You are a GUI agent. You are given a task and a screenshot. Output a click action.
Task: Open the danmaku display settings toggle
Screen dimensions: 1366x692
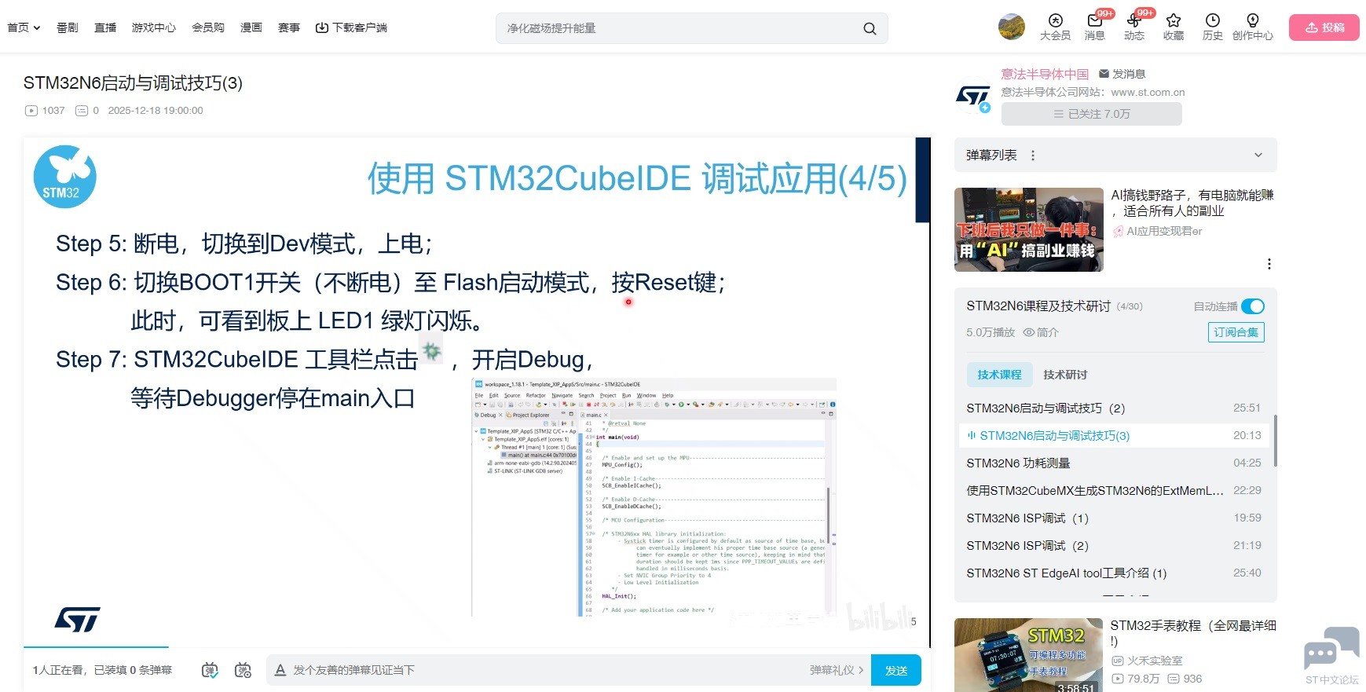[x=243, y=670]
